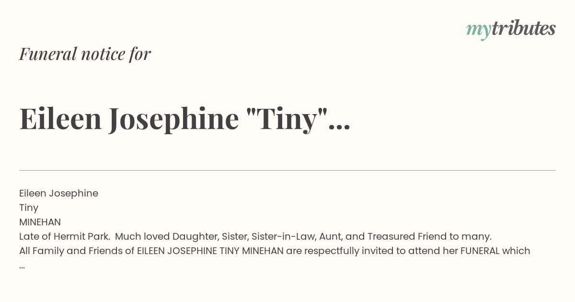The image size is (575, 302).
Task: Click the green "my" part of logo
Action: (478, 31)
